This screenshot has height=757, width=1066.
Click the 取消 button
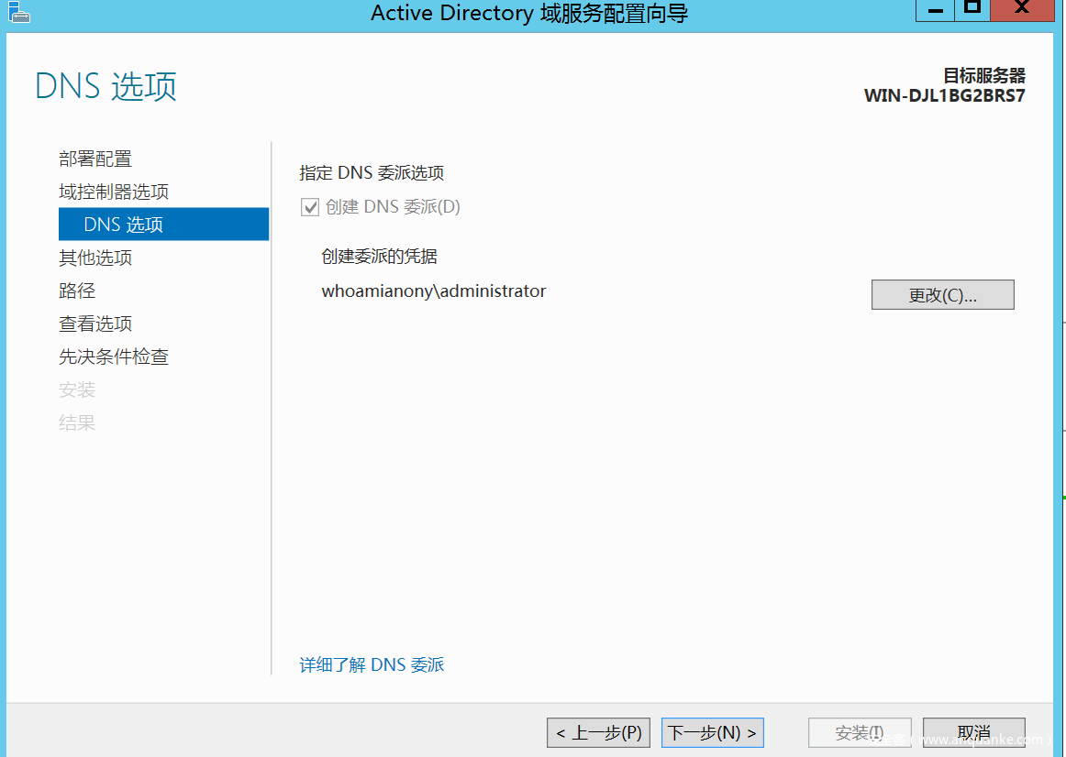(973, 732)
